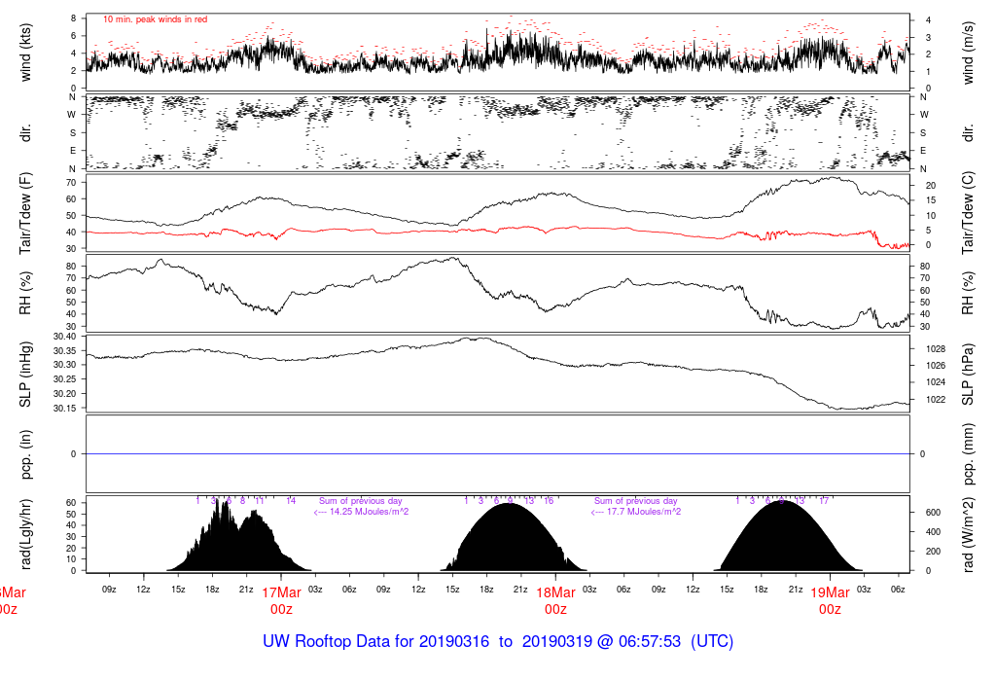Click the '18Mar 00z' date marker

555,601
